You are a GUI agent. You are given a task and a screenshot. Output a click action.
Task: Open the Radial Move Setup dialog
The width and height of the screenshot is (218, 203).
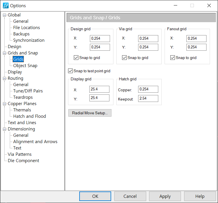[90, 113]
